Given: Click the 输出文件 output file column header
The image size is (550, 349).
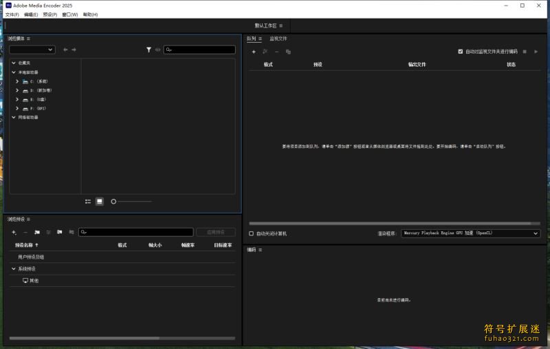Looking at the screenshot, I should (x=417, y=65).
